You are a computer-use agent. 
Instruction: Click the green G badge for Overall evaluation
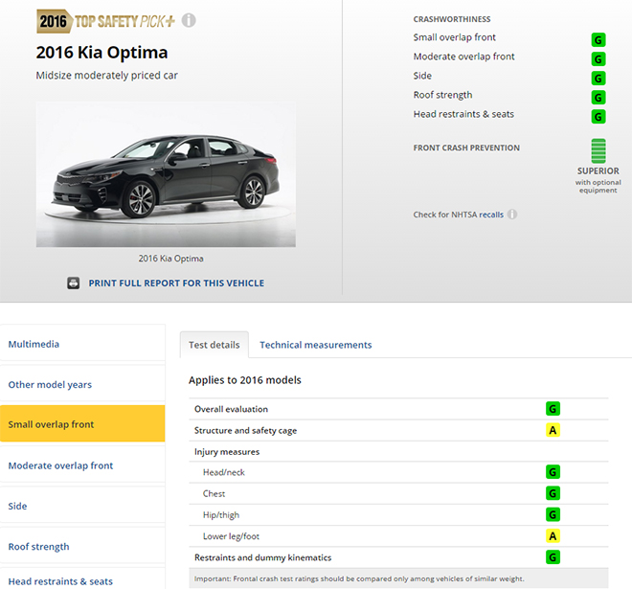(x=553, y=409)
